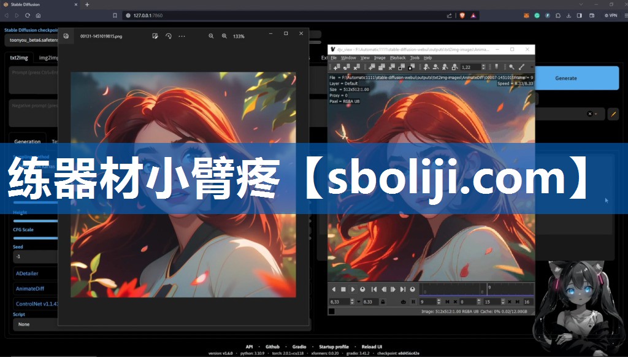Open DJV File menu
This screenshot has width=628, height=357.
point(334,58)
